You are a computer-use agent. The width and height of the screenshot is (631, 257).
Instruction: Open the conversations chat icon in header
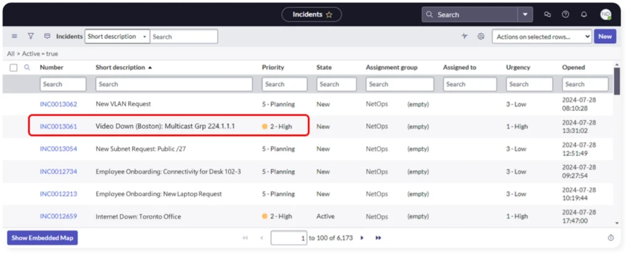[547, 15]
